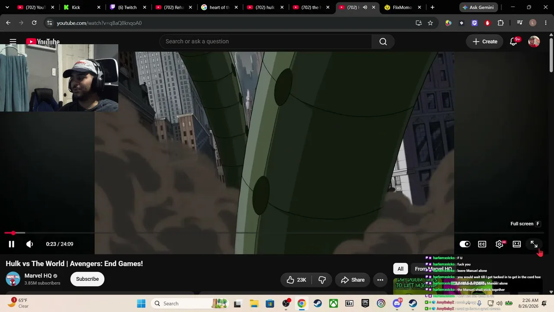Open the Extensions puzzle menu
The image size is (554, 312).
click(501, 23)
